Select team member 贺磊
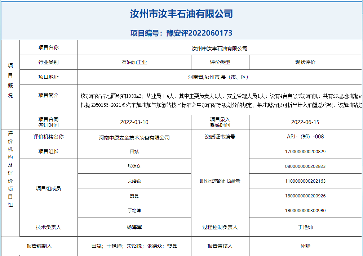363x256 pixels. point(134,196)
